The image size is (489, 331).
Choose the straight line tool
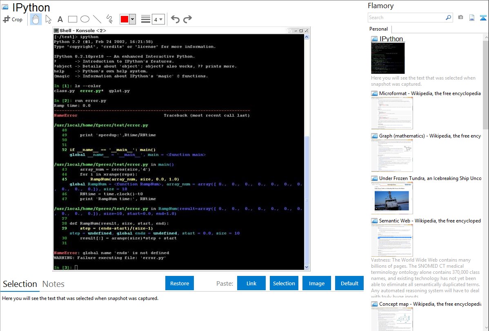pos(97,19)
